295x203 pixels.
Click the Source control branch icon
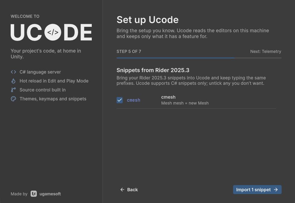point(13,90)
